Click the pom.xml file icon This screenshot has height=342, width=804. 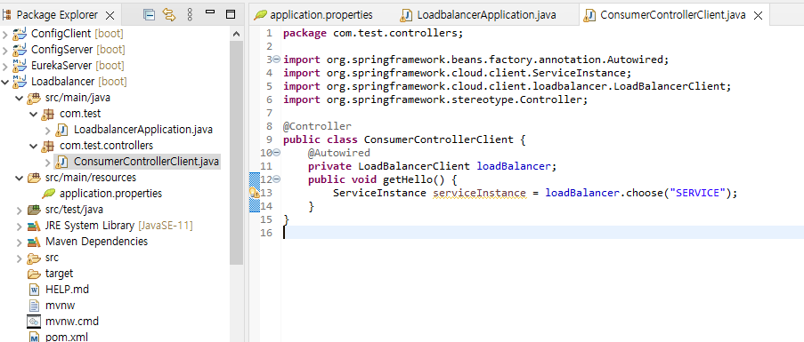coord(34,338)
